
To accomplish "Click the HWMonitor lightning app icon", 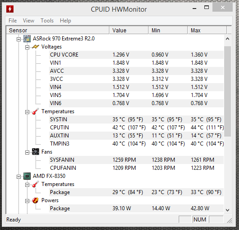I will 10,9.
